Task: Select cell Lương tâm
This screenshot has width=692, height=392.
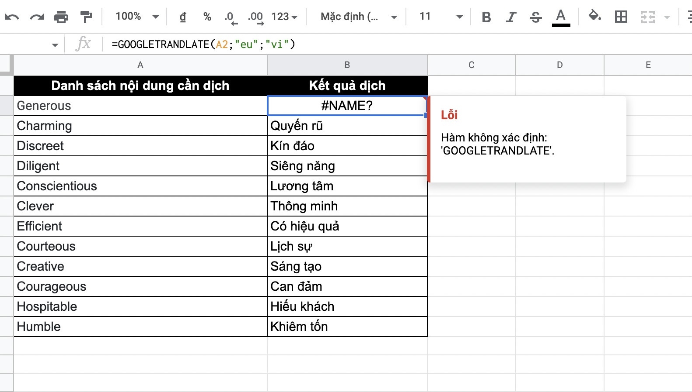Action: pyautogui.click(x=347, y=186)
